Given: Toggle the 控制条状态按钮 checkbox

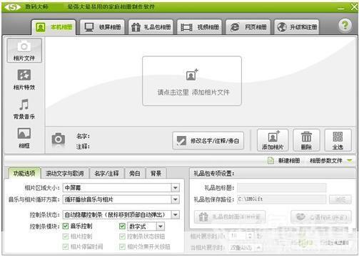Looking at the screenshot, I should tap(122, 236).
